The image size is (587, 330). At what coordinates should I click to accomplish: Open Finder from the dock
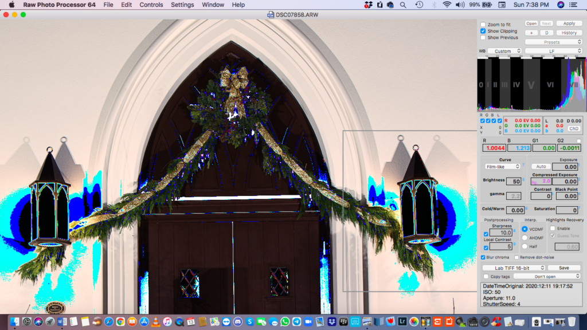14,321
